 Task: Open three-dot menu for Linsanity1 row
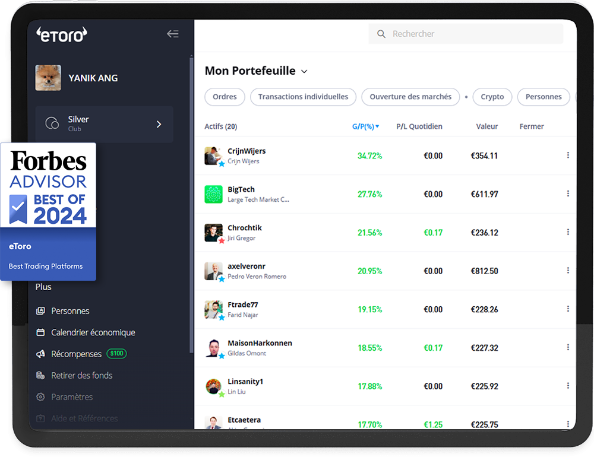coord(568,386)
